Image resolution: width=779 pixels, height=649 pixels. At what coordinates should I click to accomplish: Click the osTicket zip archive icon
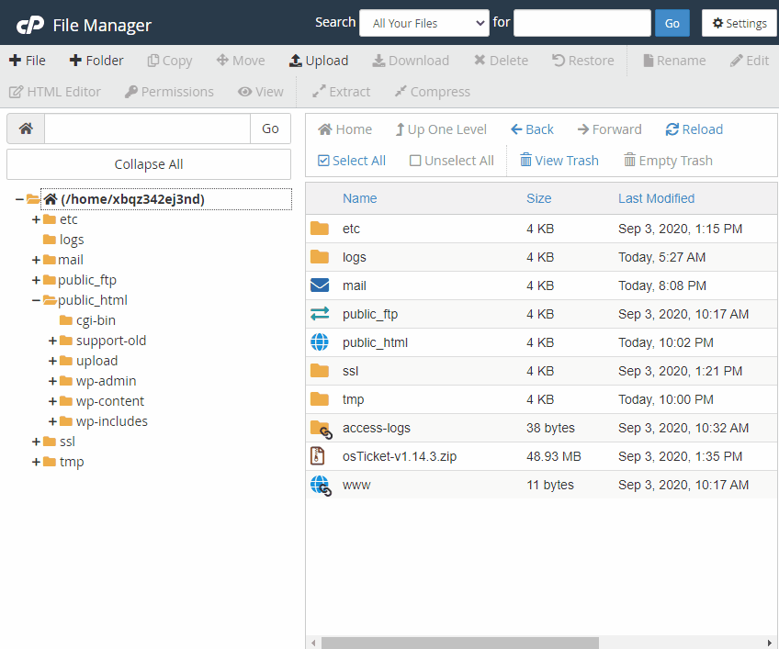coord(318,456)
